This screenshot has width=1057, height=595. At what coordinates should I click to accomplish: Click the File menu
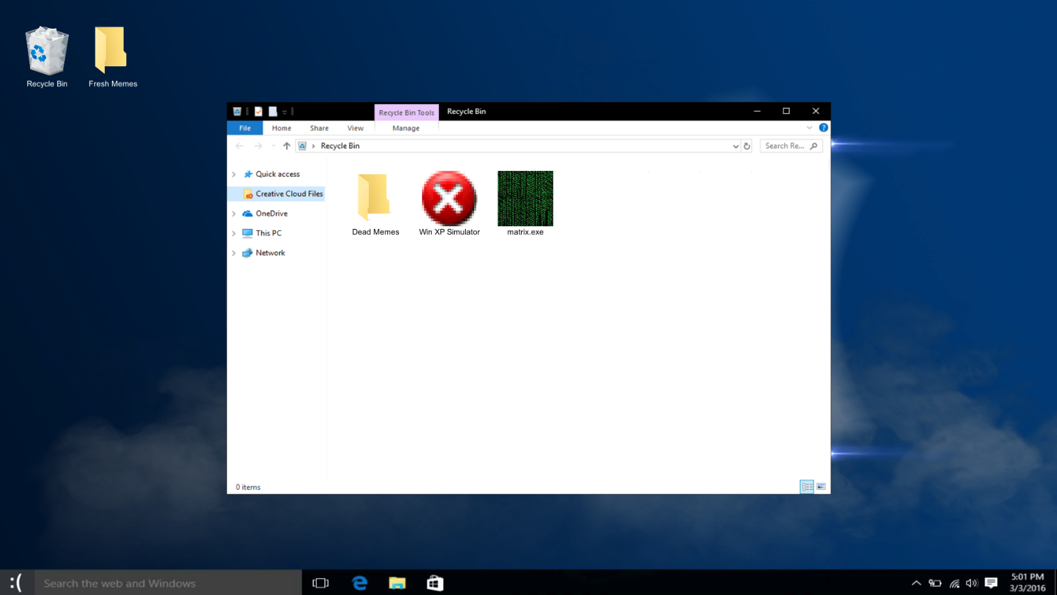click(245, 127)
